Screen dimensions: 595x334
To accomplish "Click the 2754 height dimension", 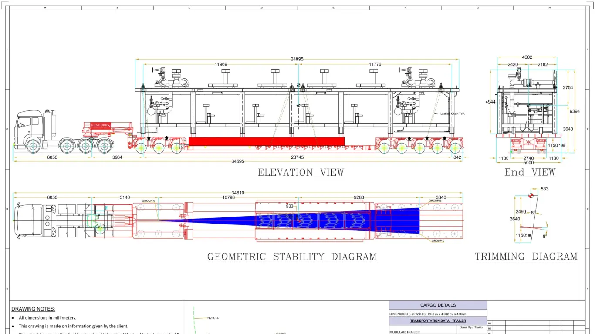I will pos(568,88).
